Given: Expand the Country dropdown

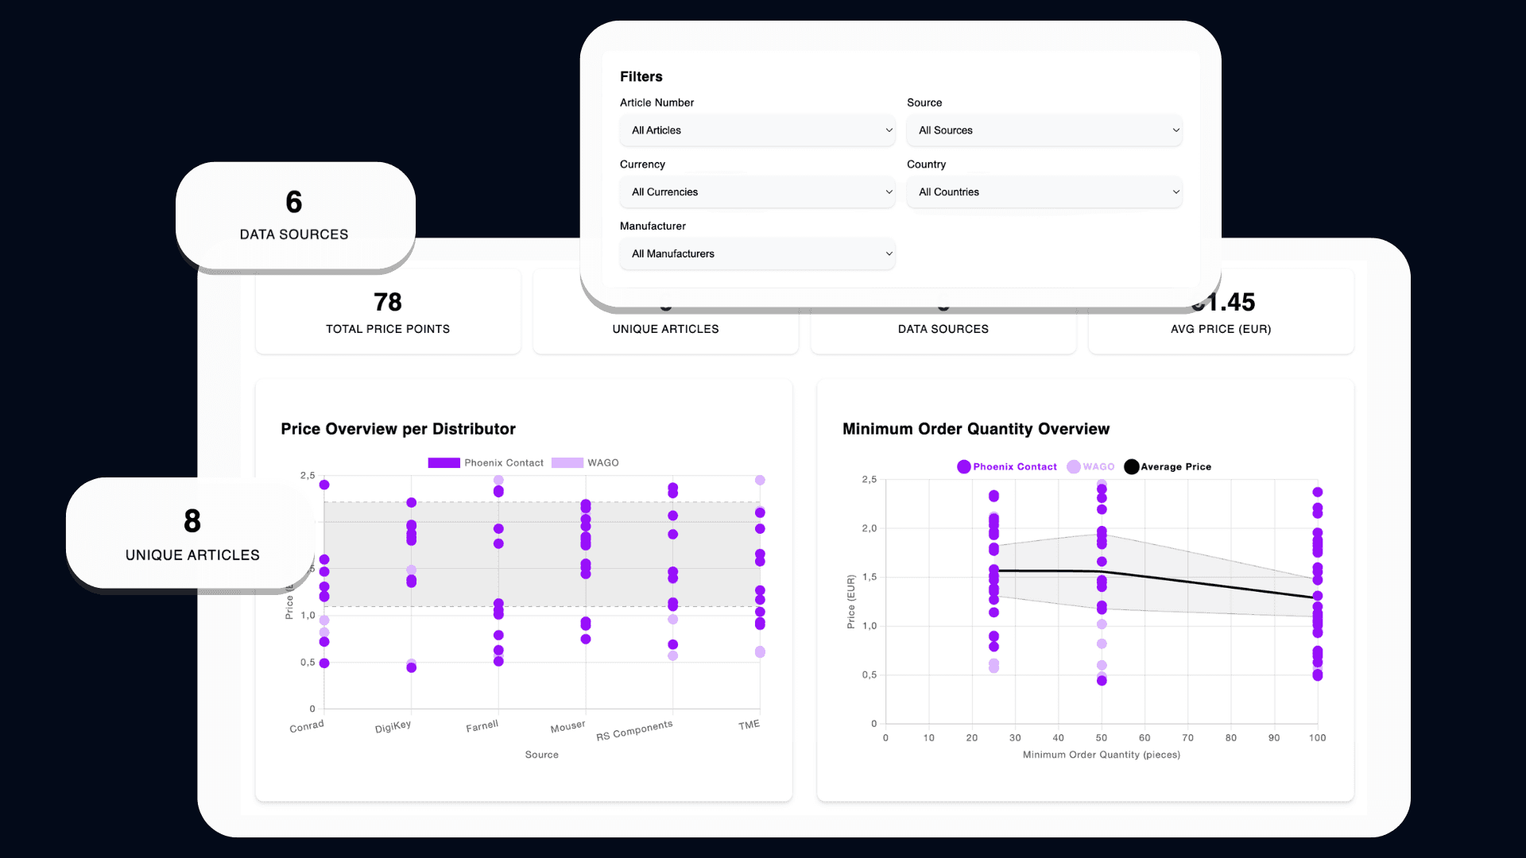Looking at the screenshot, I should coord(1044,191).
